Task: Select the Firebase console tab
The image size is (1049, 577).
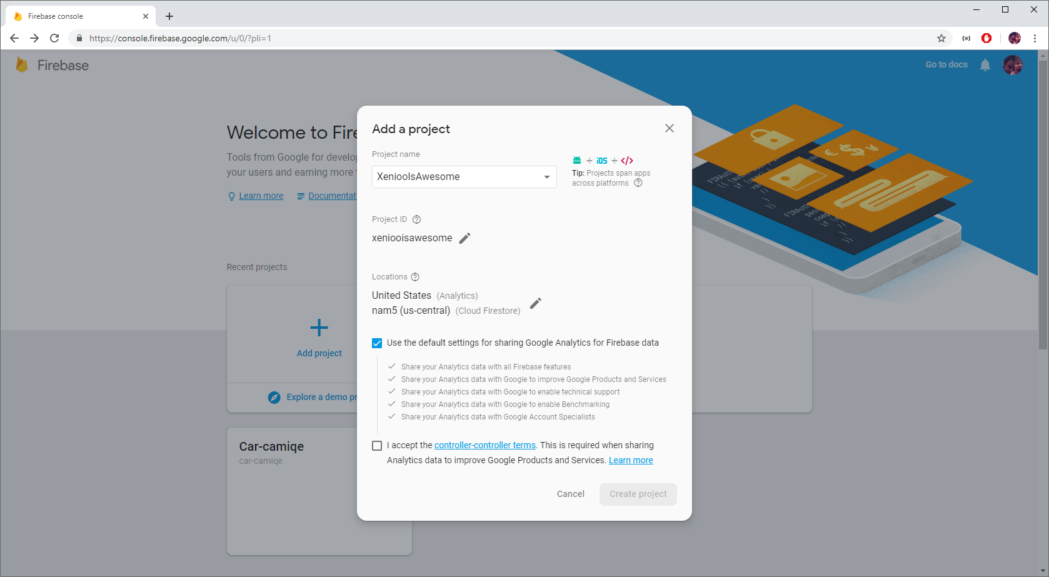Action: click(x=80, y=16)
